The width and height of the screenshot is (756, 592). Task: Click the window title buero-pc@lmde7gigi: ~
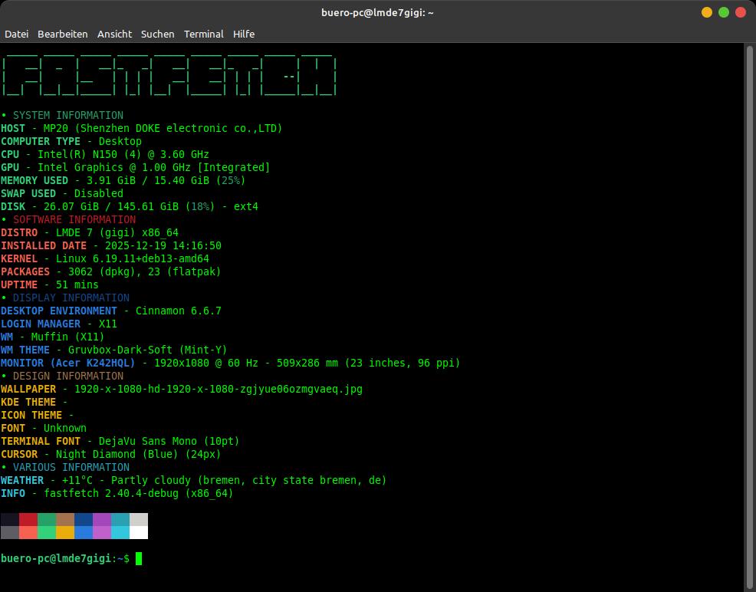tap(377, 12)
